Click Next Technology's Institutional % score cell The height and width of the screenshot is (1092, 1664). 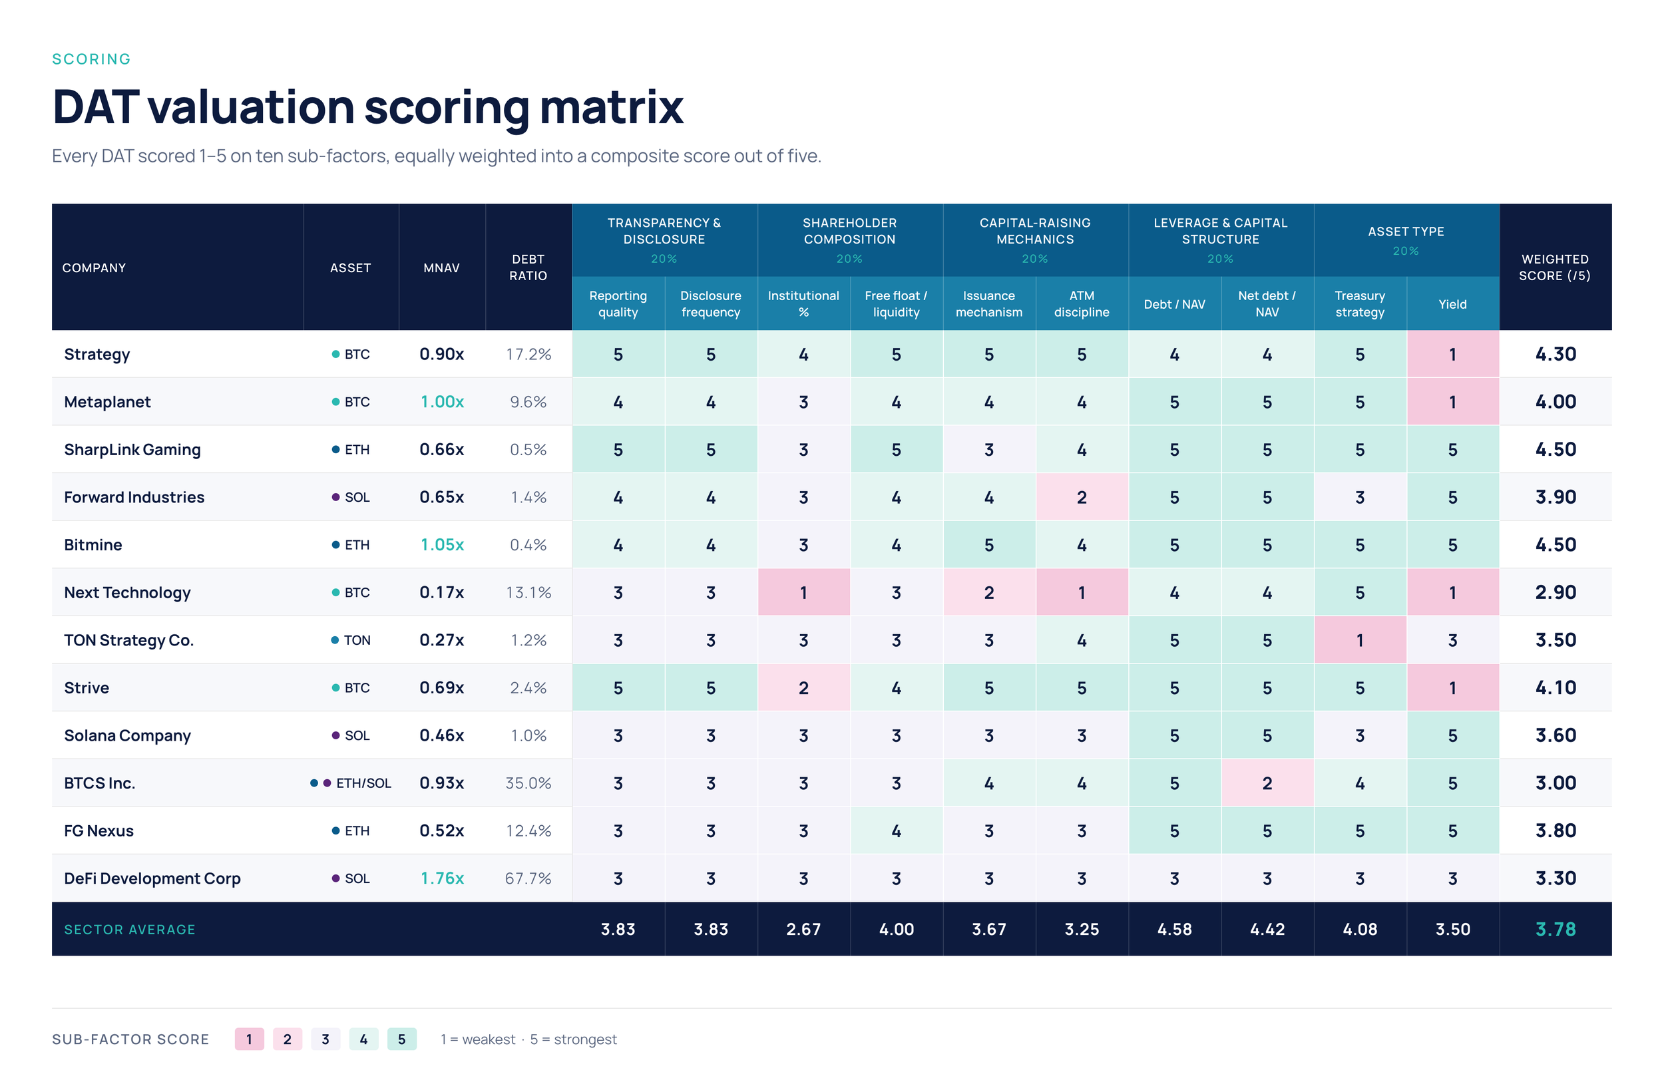804,592
